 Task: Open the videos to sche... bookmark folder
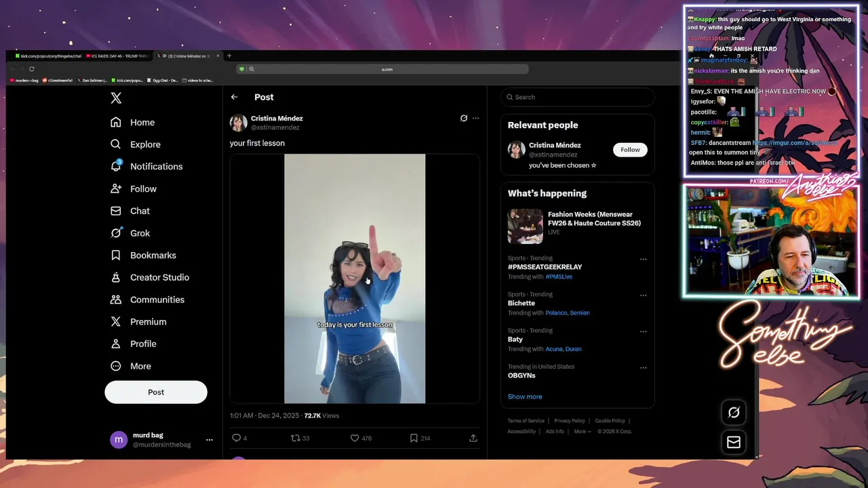pyautogui.click(x=197, y=81)
